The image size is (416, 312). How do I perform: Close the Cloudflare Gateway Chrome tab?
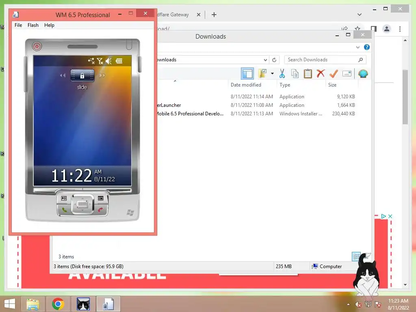[x=198, y=15]
